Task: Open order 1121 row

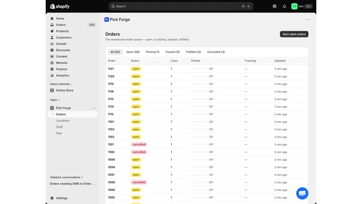Action: pos(207,69)
